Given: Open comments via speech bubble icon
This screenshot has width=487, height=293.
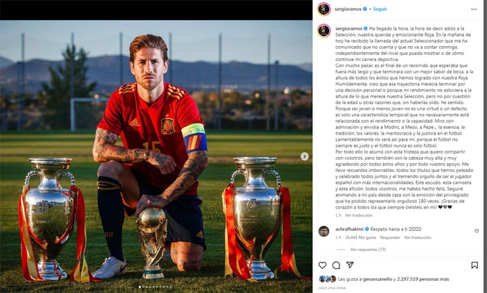Looking at the screenshot, I should pyautogui.click(x=336, y=265).
